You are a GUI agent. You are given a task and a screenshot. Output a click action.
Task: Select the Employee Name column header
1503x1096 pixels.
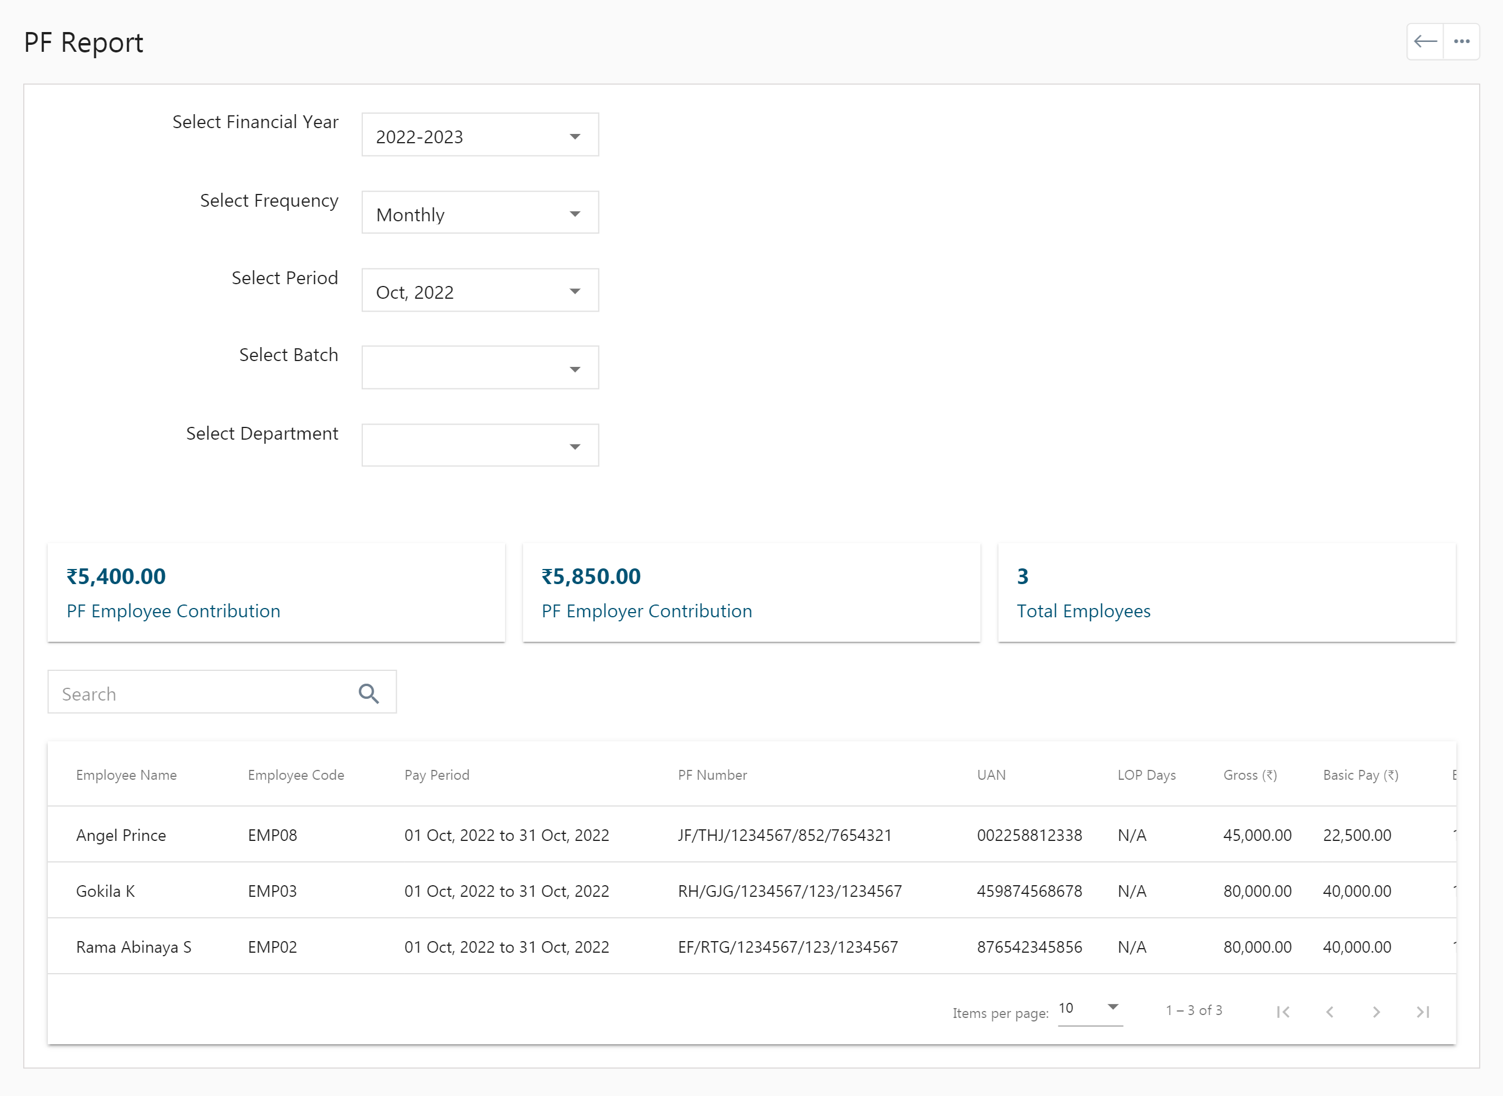pos(126,774)
